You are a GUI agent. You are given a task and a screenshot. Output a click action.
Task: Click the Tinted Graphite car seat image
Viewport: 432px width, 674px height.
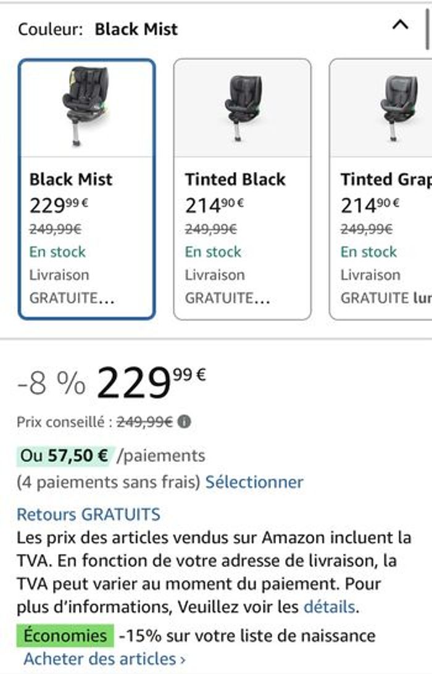pyautogui.click(x=397, y=108)
